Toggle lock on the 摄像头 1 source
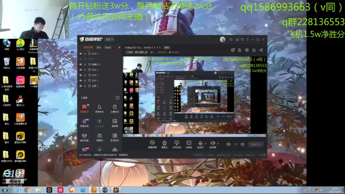Viewport: 345px width, 194px height. 85,64
